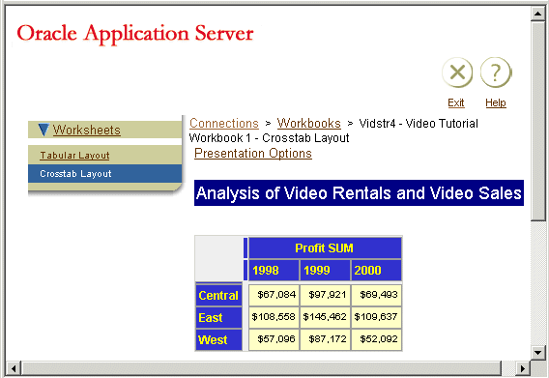
Task: Select Crosstab Layout worksheet
Action: pyautogui.click(x=104, y=174)
